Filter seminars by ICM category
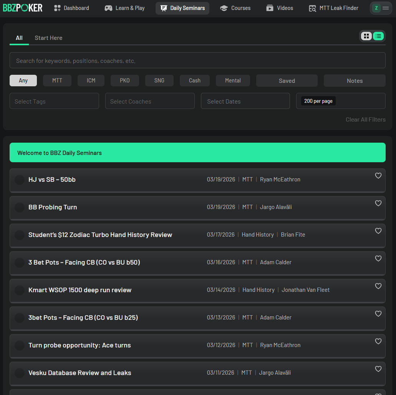Viewport: 396px width, 395px height. pos(91,81)
